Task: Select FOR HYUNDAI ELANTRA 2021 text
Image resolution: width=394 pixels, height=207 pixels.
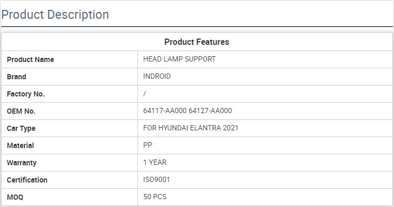Action: (191, 128)
